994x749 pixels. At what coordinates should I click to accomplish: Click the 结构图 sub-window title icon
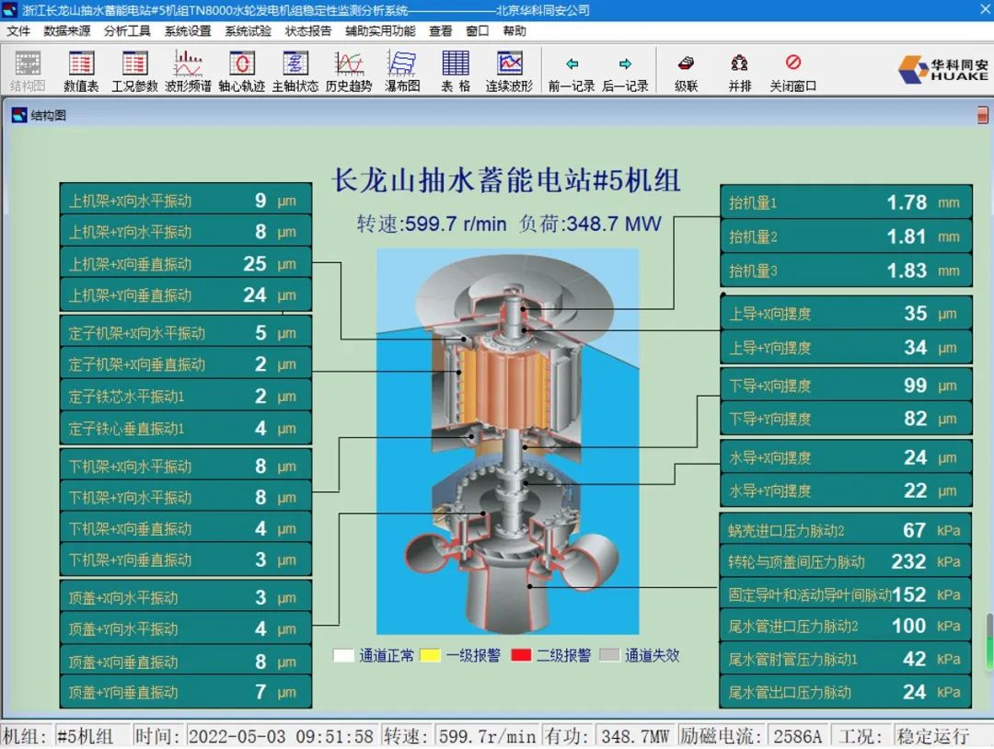(19, 115)
